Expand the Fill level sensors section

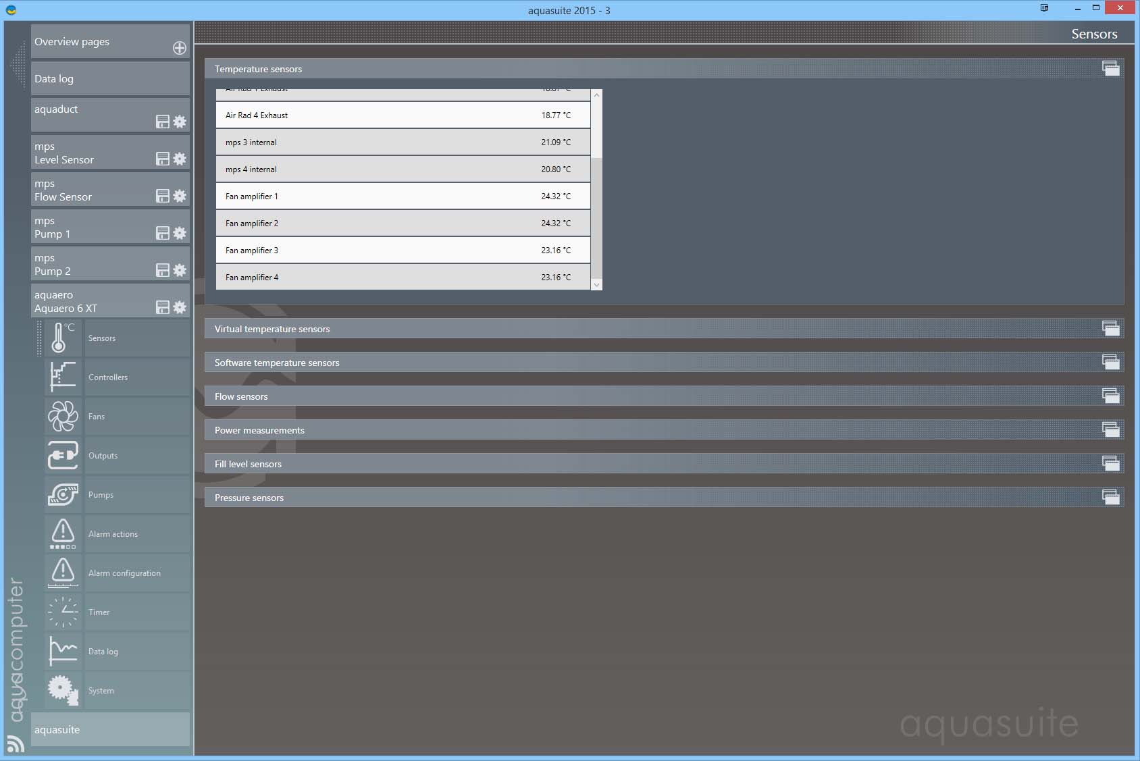point(1111,463)
